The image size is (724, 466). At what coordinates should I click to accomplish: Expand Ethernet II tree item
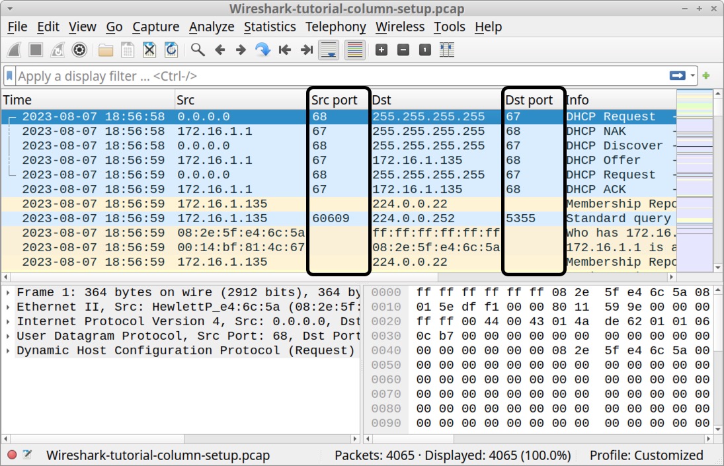coord(8,307)
